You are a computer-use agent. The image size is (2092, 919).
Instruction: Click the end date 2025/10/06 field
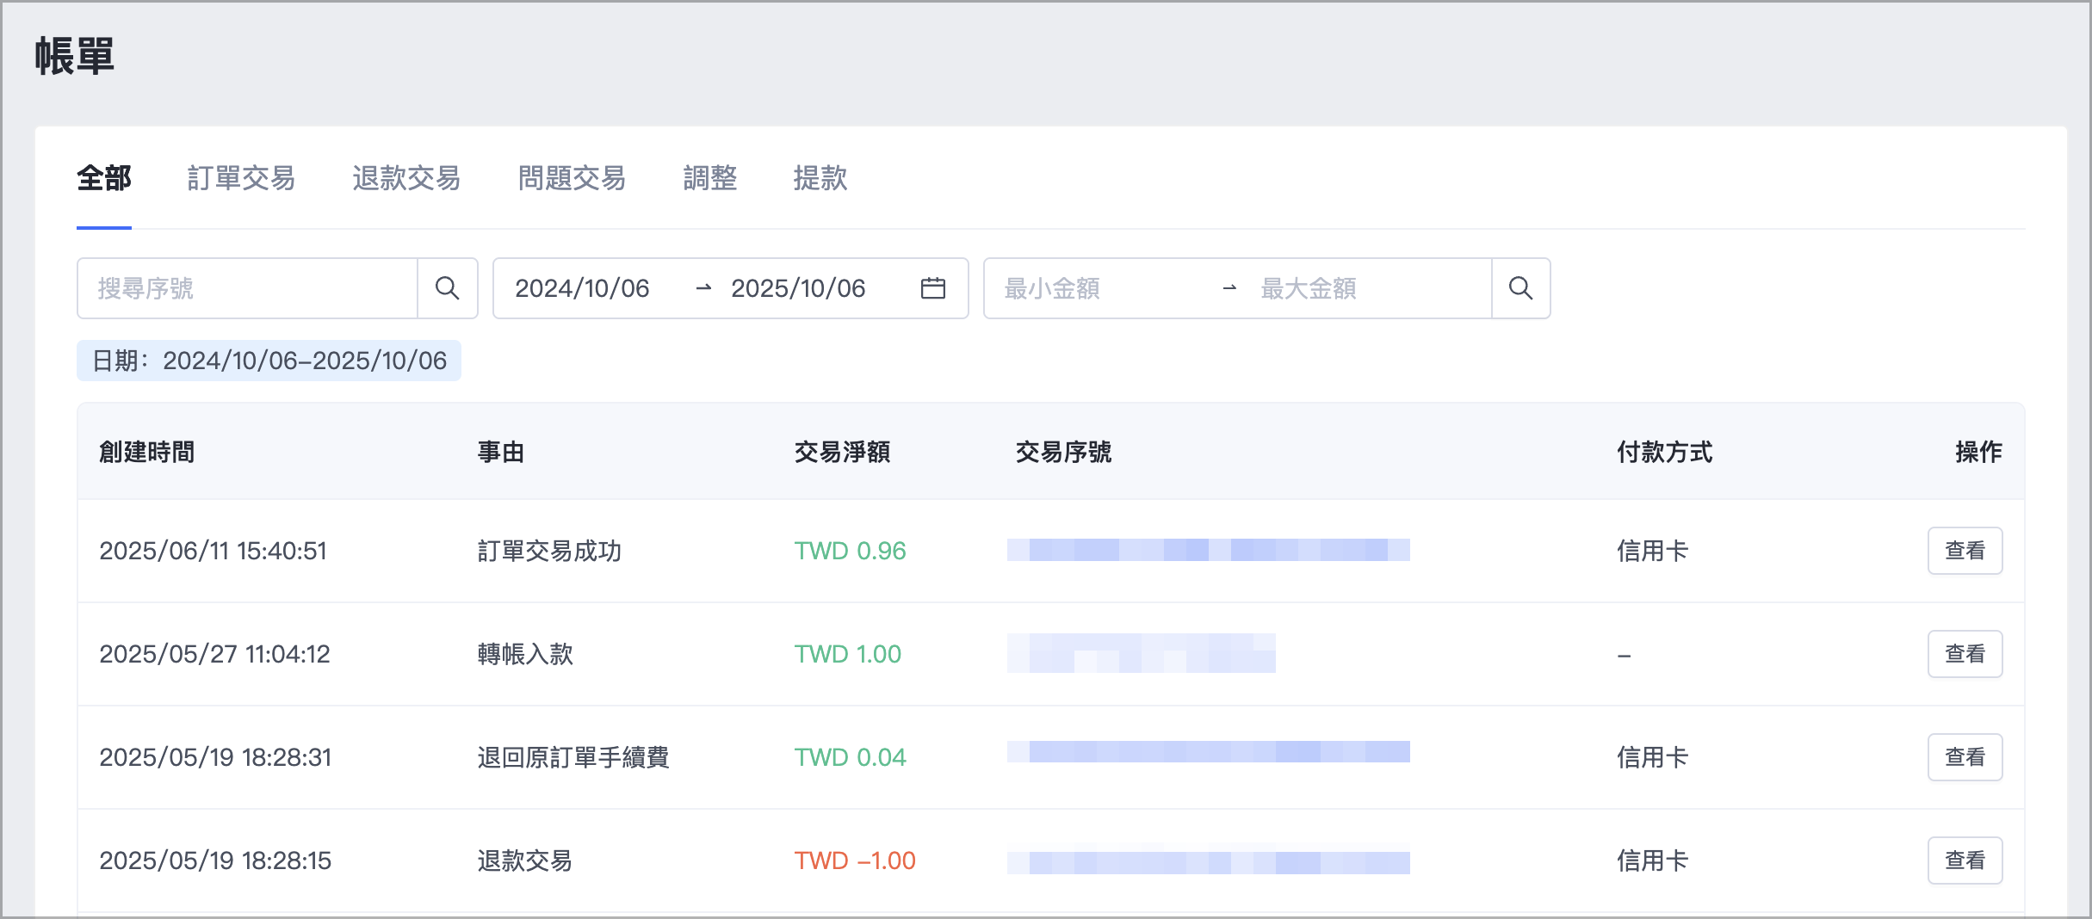coord(798,288)
